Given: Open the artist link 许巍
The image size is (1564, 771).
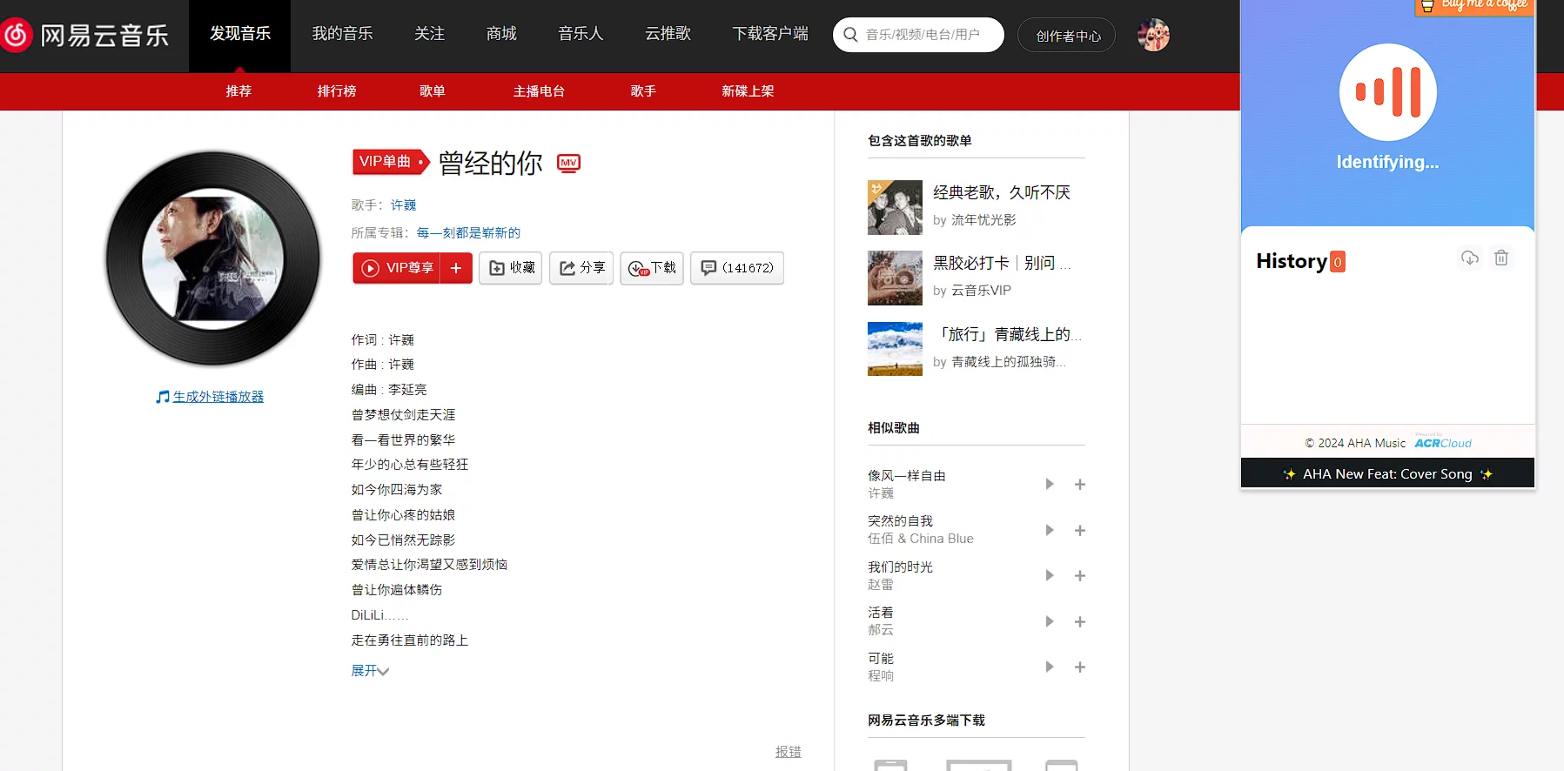Looking at the screenshot, I should coord(403,205).
